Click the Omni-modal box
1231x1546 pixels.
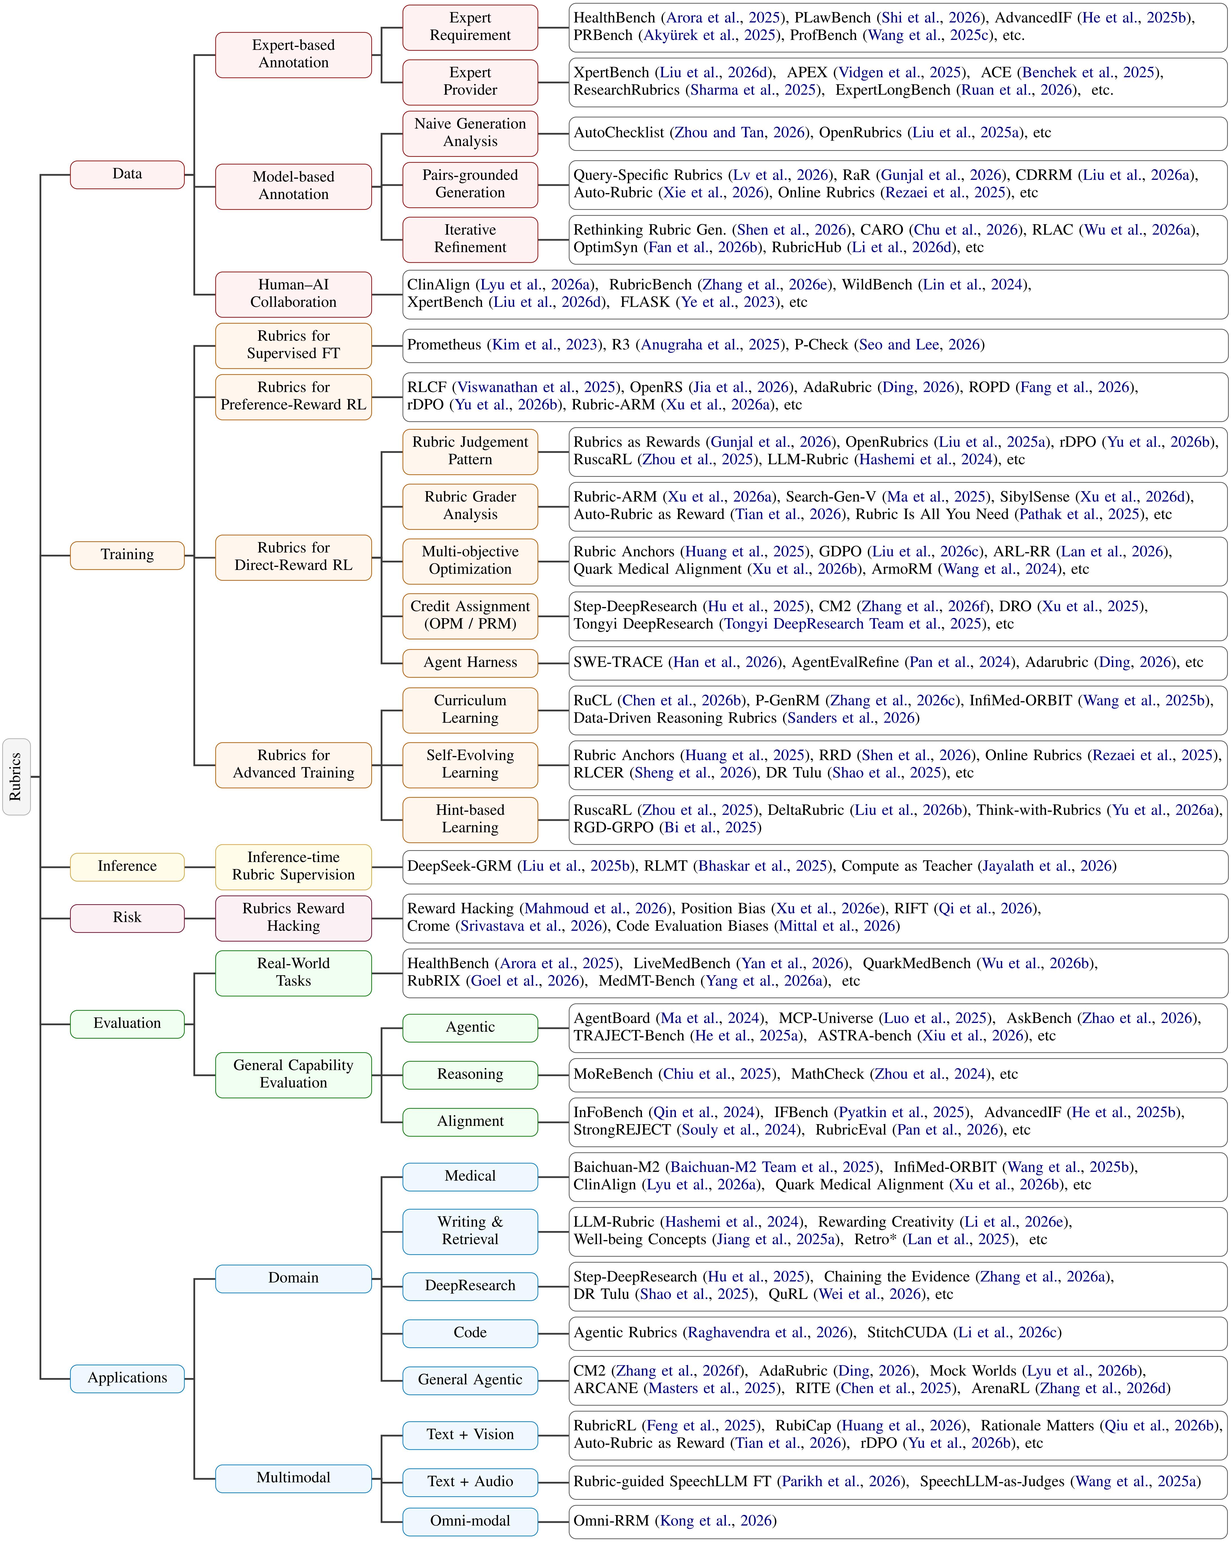(x=470, y=1522)
